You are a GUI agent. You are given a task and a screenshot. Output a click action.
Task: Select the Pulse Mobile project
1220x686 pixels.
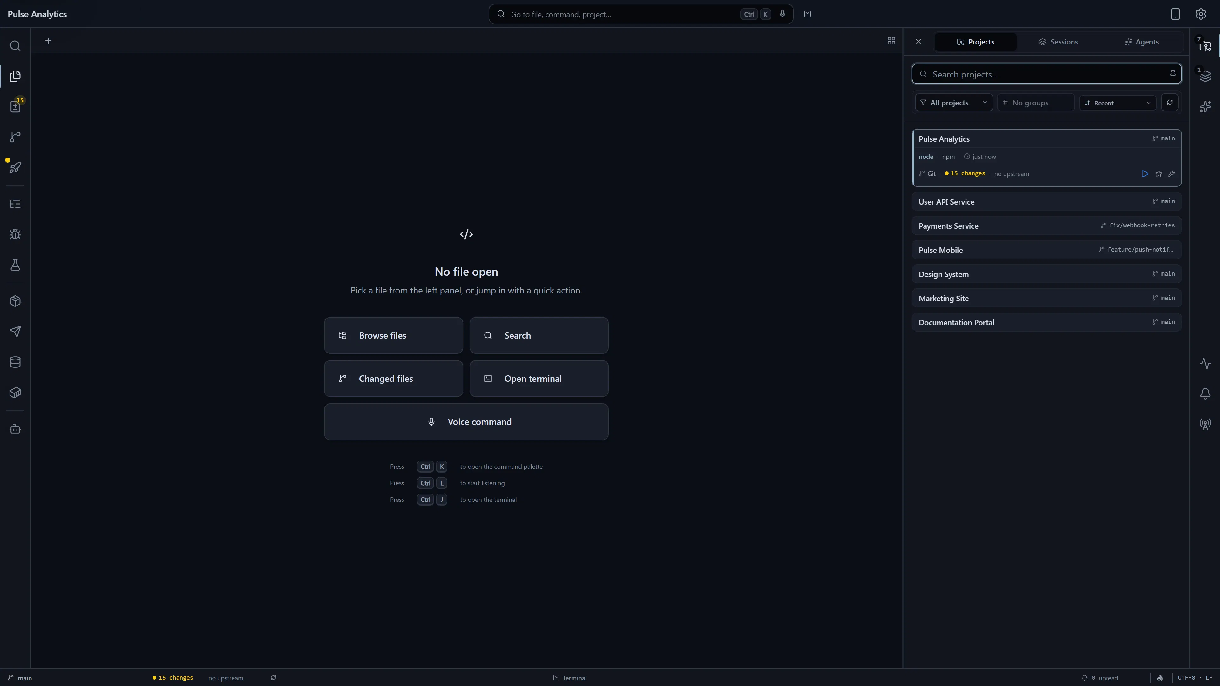pyautogui.click(x=1047, y=250)
